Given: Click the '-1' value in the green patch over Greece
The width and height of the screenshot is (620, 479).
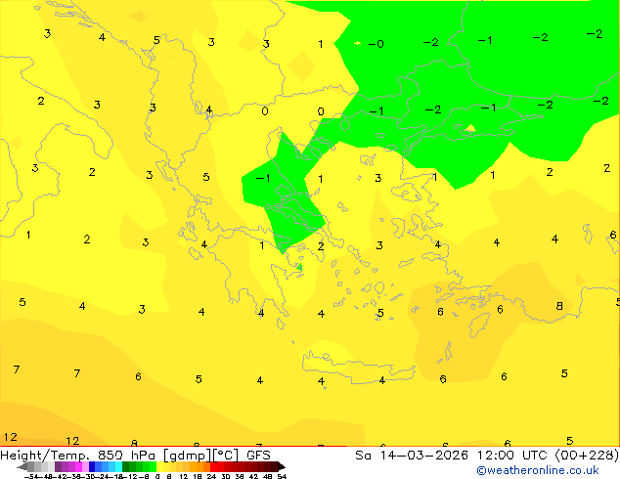Looking at the screenshot, I should pos(263,178).
